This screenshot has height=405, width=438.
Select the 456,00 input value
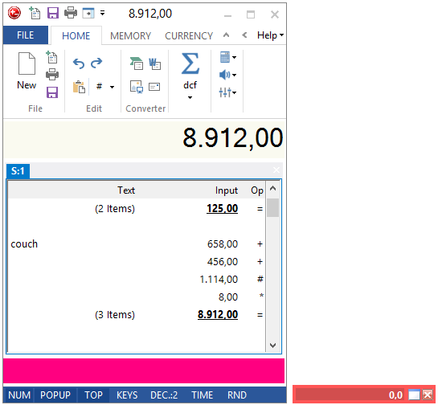pyautogui.click(x=223, y=261)
